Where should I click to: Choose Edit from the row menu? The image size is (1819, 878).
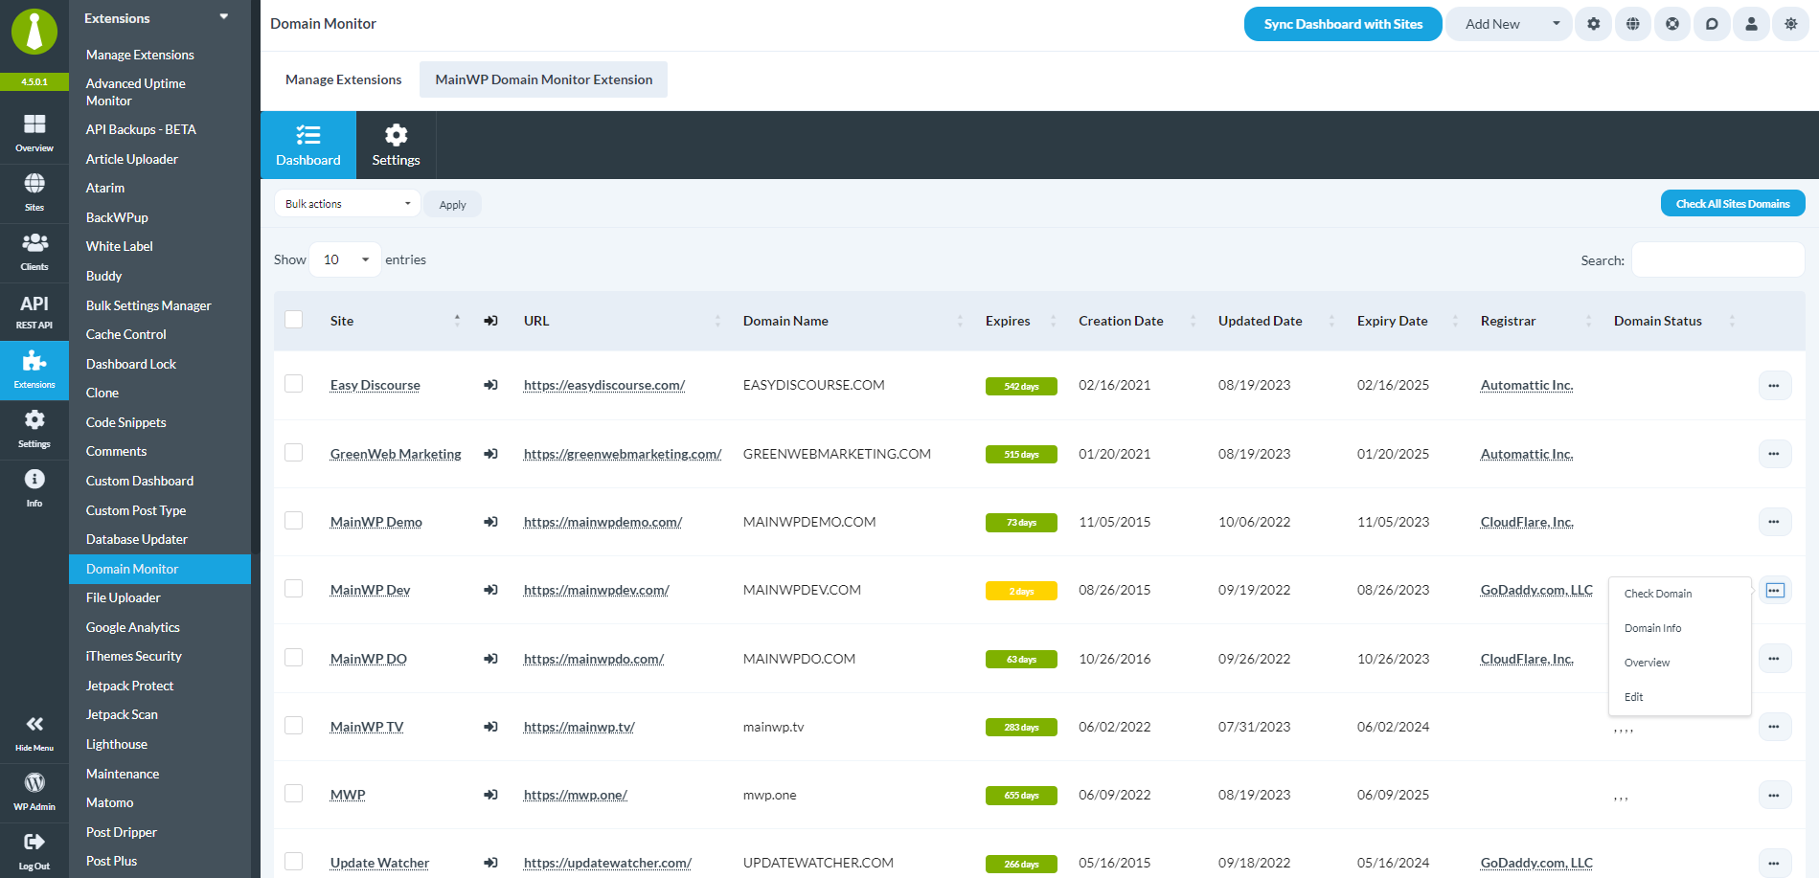pos(1680,697)
